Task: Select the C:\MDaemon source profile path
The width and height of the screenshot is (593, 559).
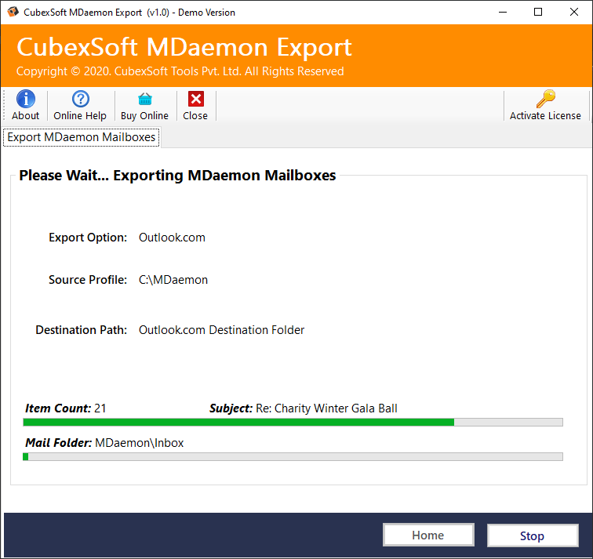Action: click(x=173, y=280)
